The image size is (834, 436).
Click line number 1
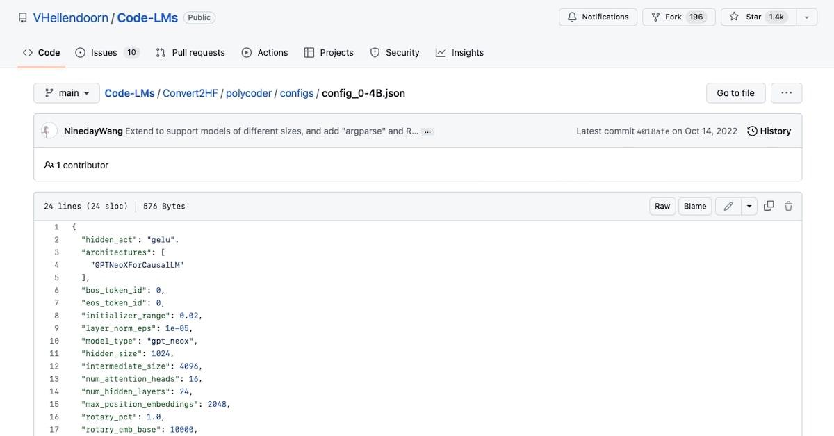click(56, 227)
